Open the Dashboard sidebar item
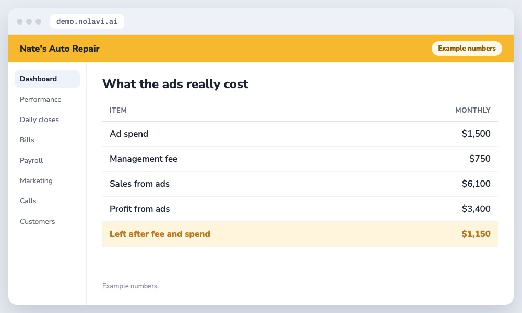This screenshot has width=522, height=313. pyautogui.click(x=47, y=79)
